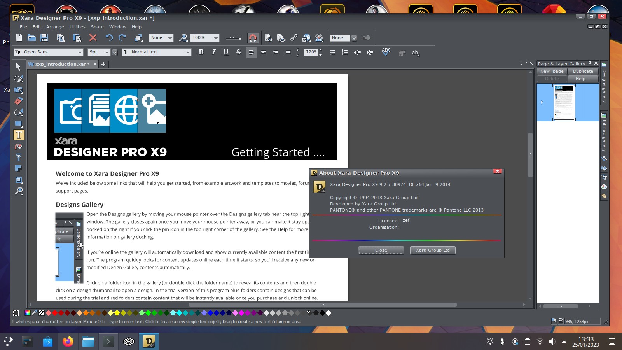Set left text alignment

(x=251, y=52)
